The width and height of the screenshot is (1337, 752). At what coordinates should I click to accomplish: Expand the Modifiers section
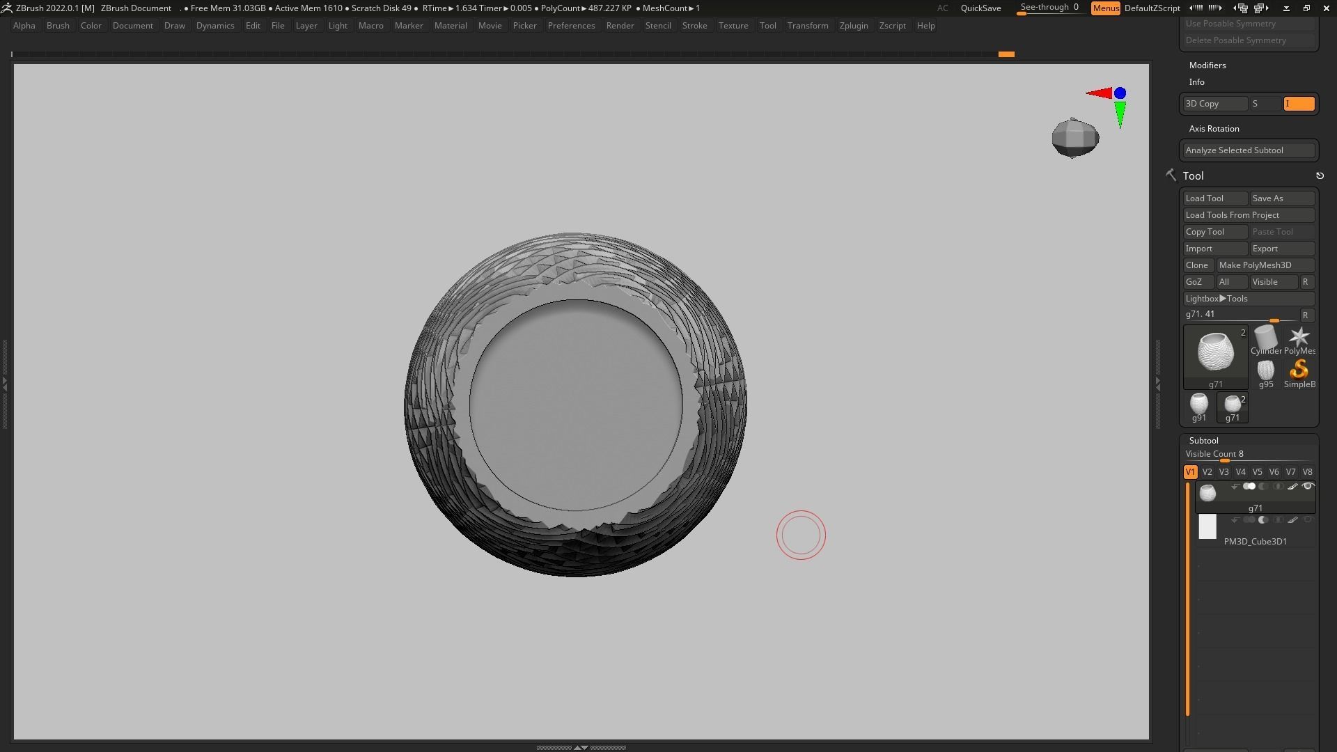coord(1207,65)
